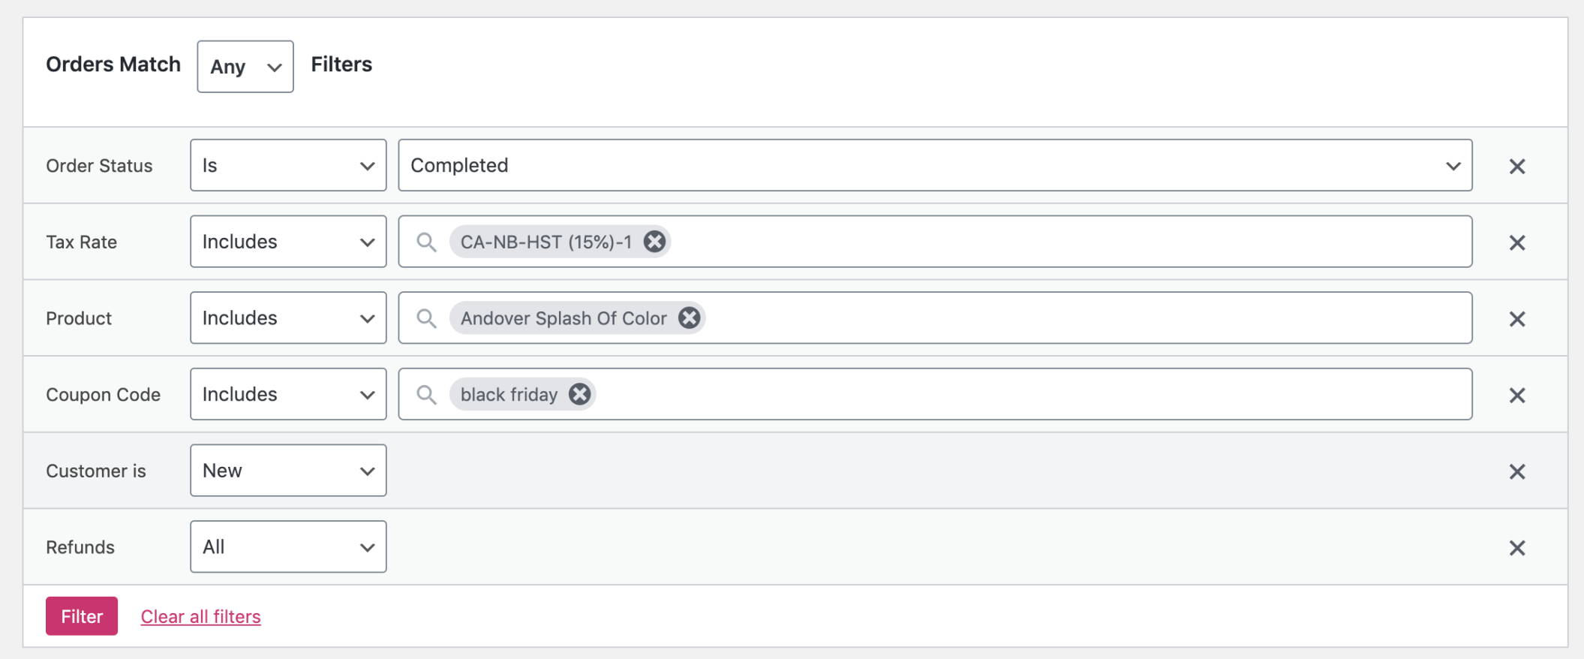Image resolution: width=1584 pixels, height=659 pixels.
Task: Click the Clear all filters link
Action: (200, 615)
